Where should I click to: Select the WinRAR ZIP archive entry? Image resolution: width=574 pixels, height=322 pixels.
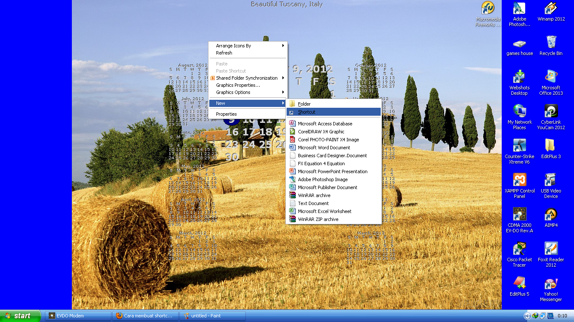pos(334,219)
